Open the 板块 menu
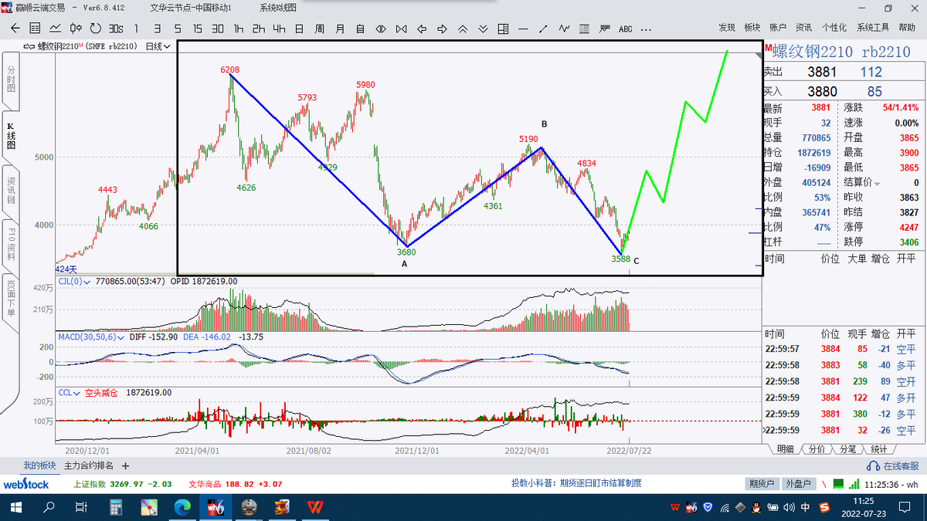 pyautogui.click(x=752, y=28)
